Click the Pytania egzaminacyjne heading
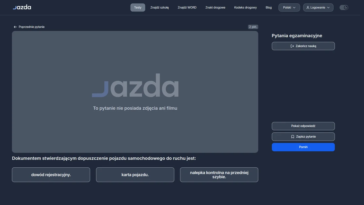 point(297,36)
